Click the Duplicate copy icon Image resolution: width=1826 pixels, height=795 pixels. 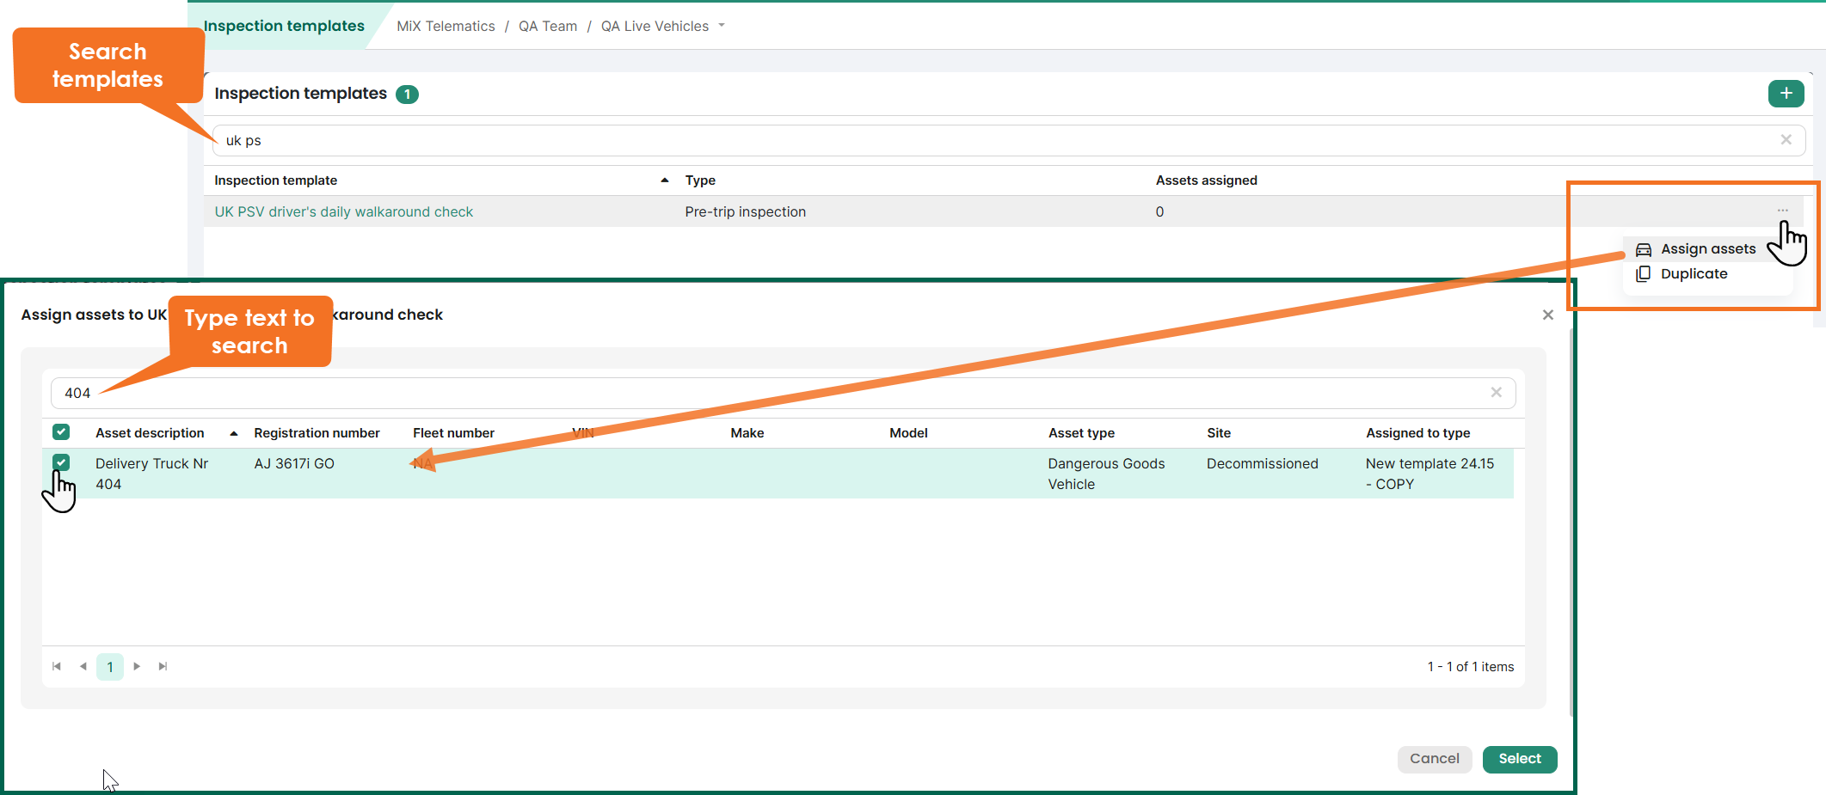[x=1643, y=274]
